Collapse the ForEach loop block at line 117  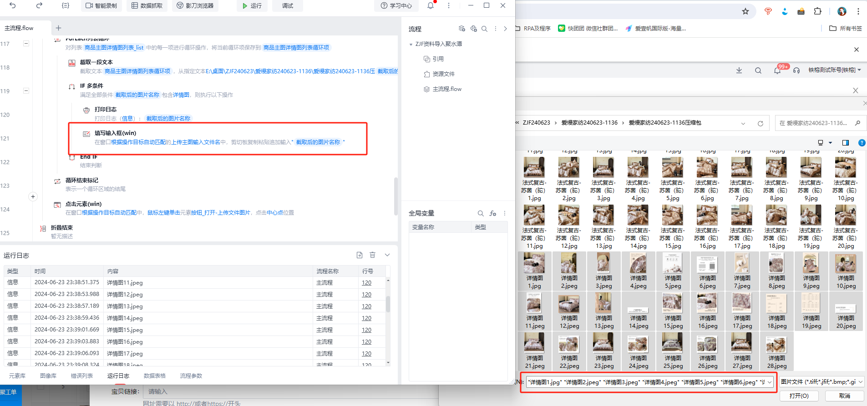coord(26,44)
